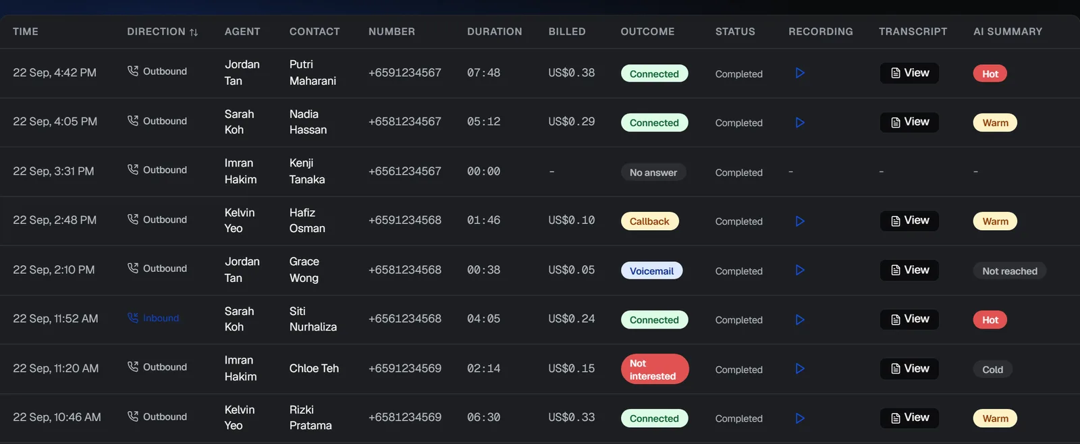The height and width of the screenshot is (444, 1080).
Task: Click the AGENT column header
Action: (x=242, y=32)
